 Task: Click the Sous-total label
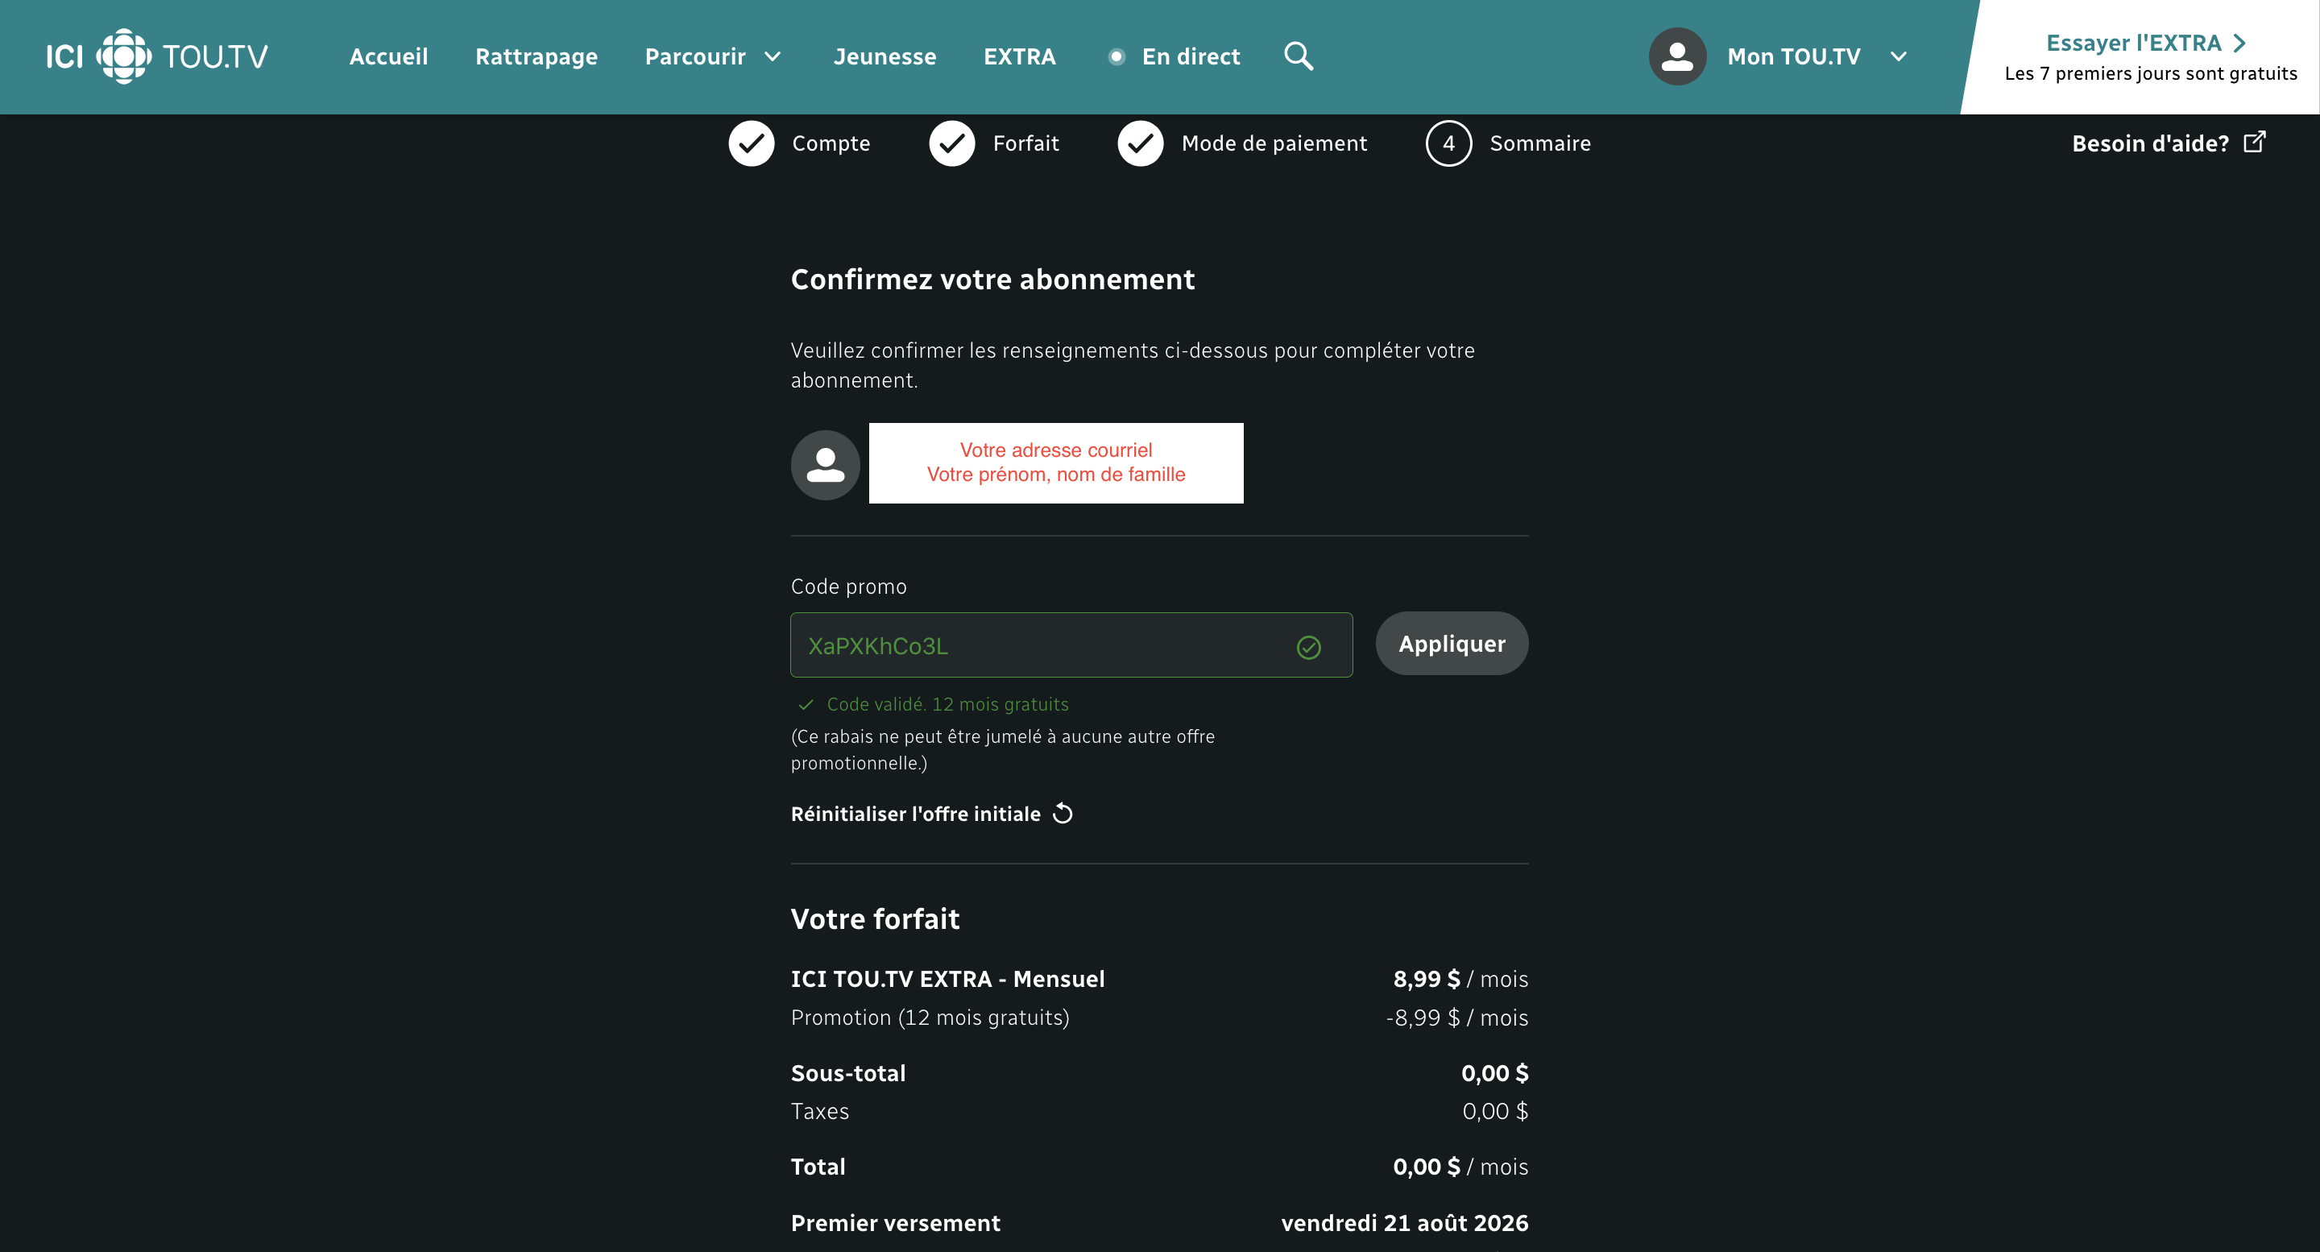[x=847, y=1074]
